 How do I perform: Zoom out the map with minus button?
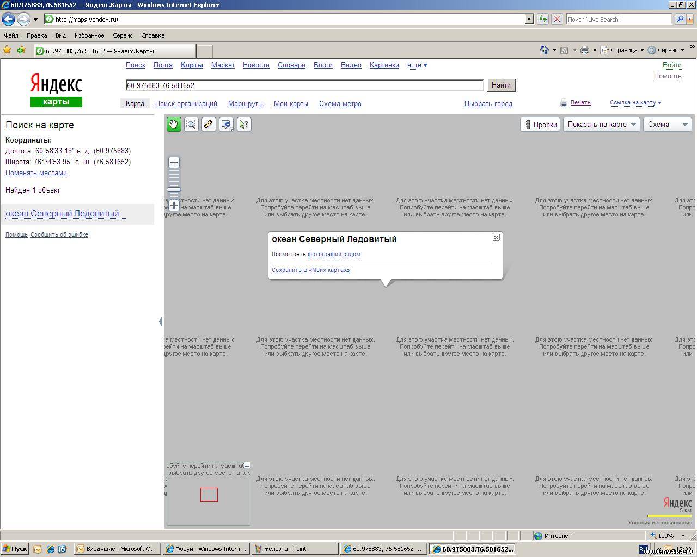(174, 162)
